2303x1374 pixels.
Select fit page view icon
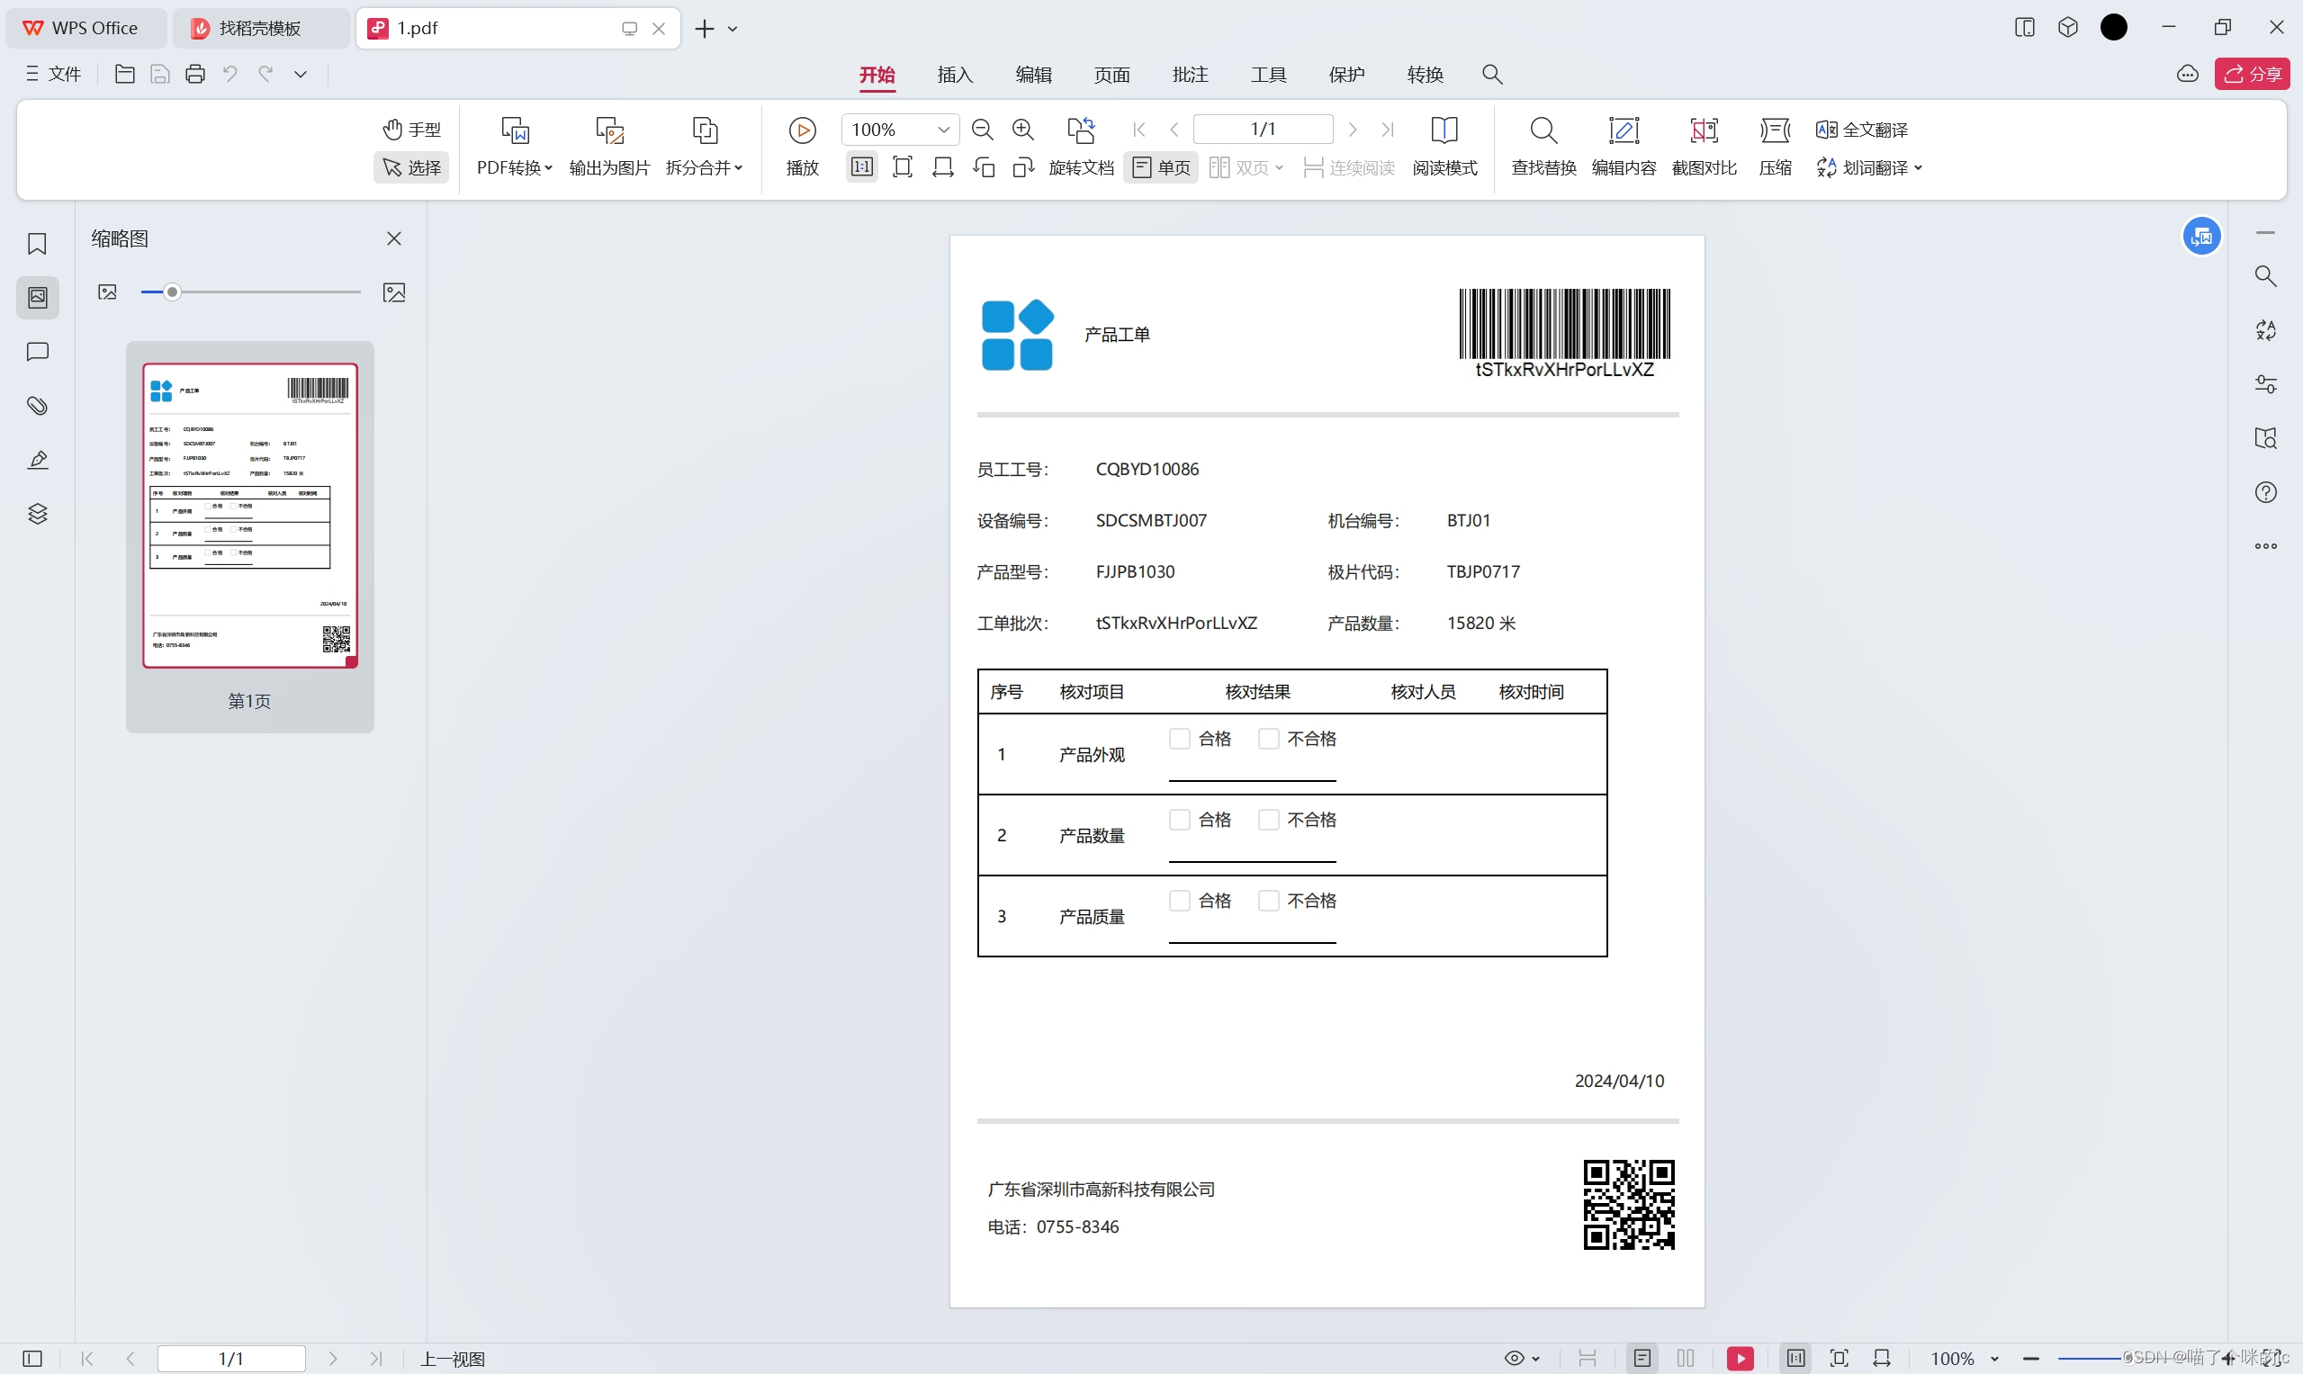coord(903,167)
